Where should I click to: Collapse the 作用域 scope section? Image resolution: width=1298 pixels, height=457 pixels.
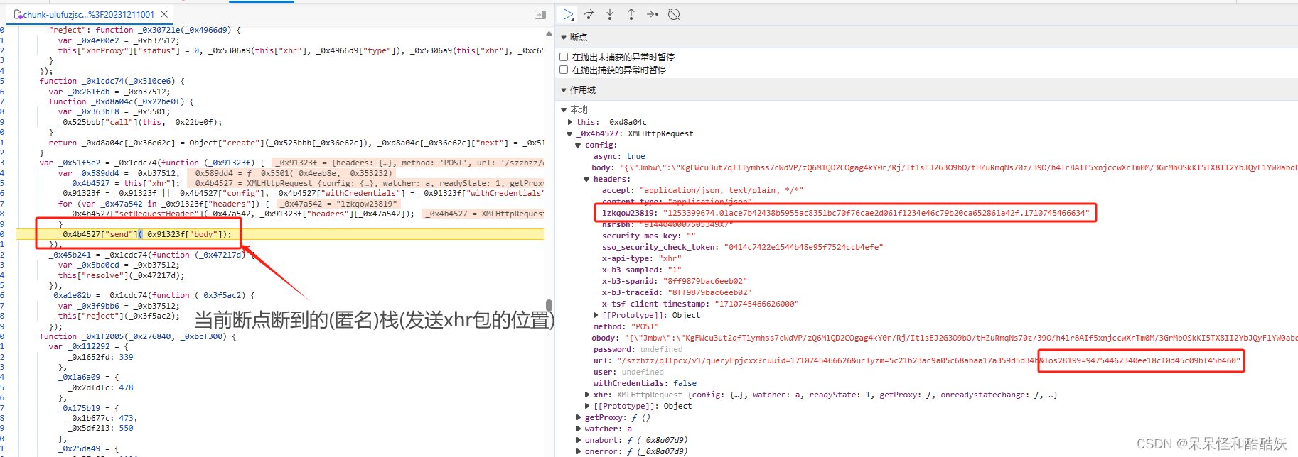tap(564, 90)
